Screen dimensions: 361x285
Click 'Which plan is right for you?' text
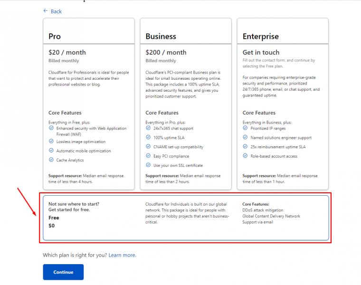75,255
